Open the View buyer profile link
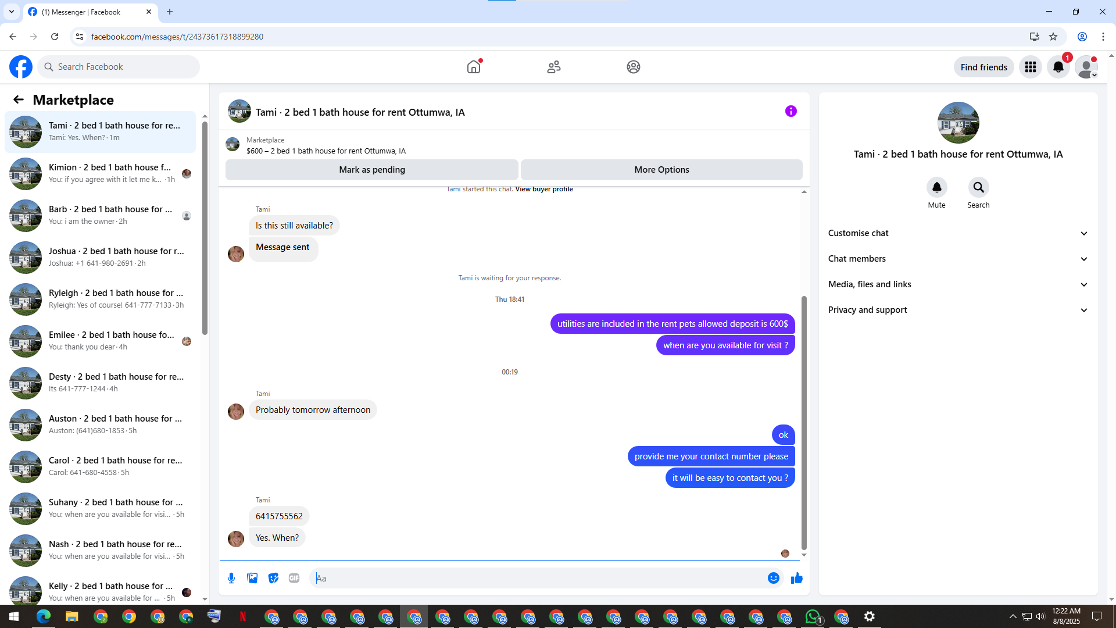 (543, 189)
